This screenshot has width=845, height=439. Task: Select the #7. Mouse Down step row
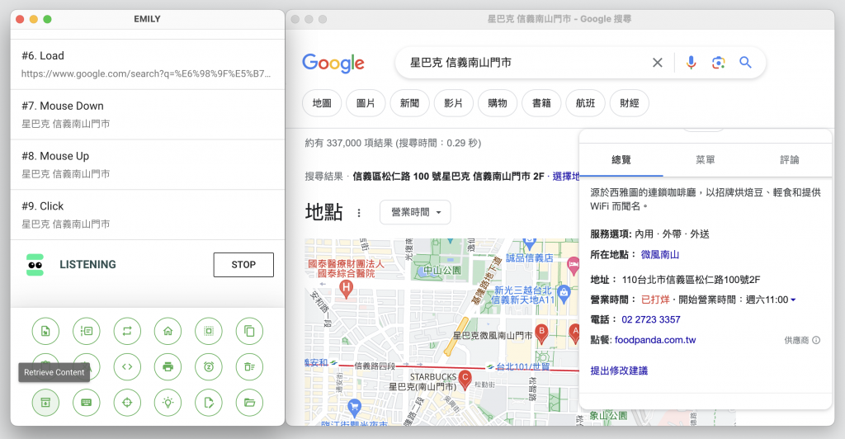tap(147, 115)
